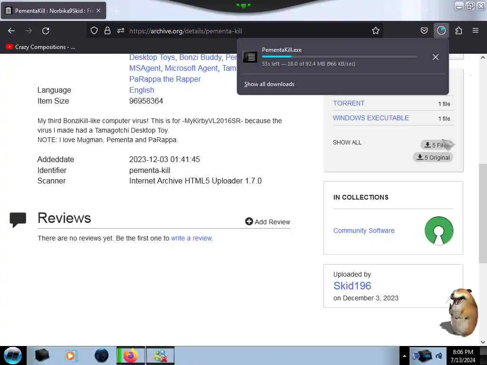Click the PementaKill.exe download progress bar

pyautogui.click(x=339, y=57)
